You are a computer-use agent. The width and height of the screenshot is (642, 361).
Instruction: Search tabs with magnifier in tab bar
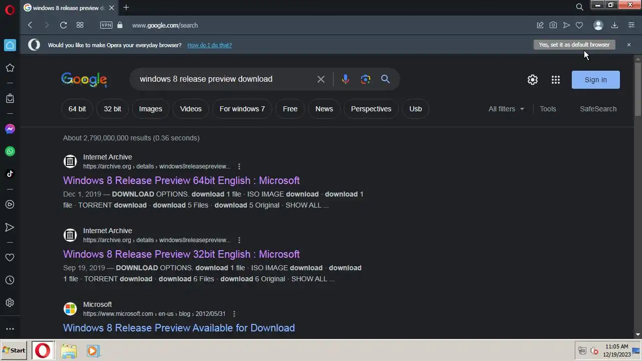coord(579,7)
